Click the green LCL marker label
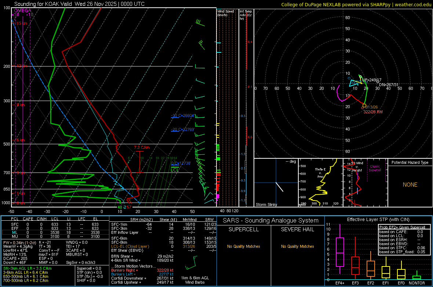The image size is (433, 287). pos(175,170)
